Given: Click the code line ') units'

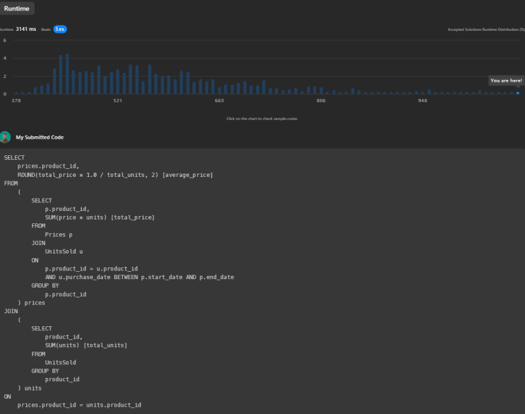Looking at the screenshot, I should (x=30, y=388).
